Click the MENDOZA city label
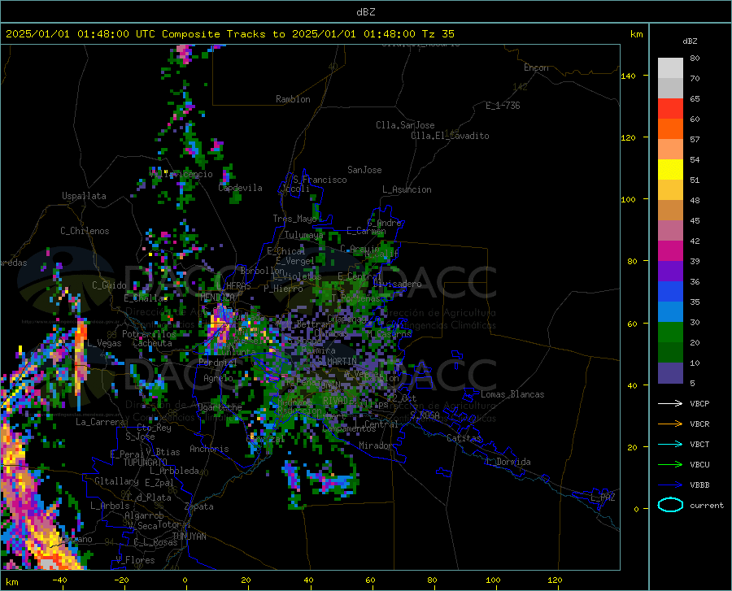 pos(217,297)
